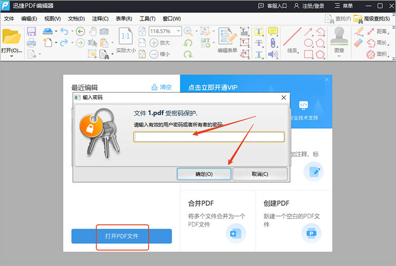This screenshot has height=266, width=396.
Task: Select the text selection tool
Action: tap(92, 43)
